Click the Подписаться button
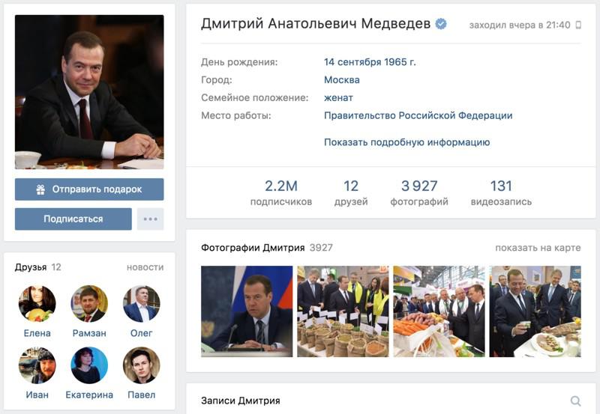 pos(73,219)
